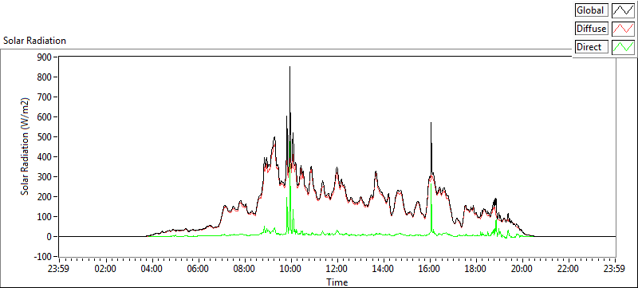
Task: Click the -100 y-axis minimum value
Action: (42, 257)
